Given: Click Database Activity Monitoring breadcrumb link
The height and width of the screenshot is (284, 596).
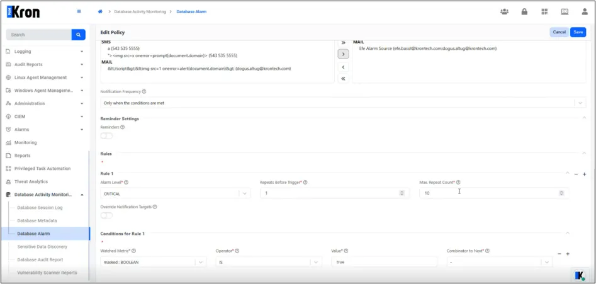Looking at the screenshot, I should pos(140,12).
